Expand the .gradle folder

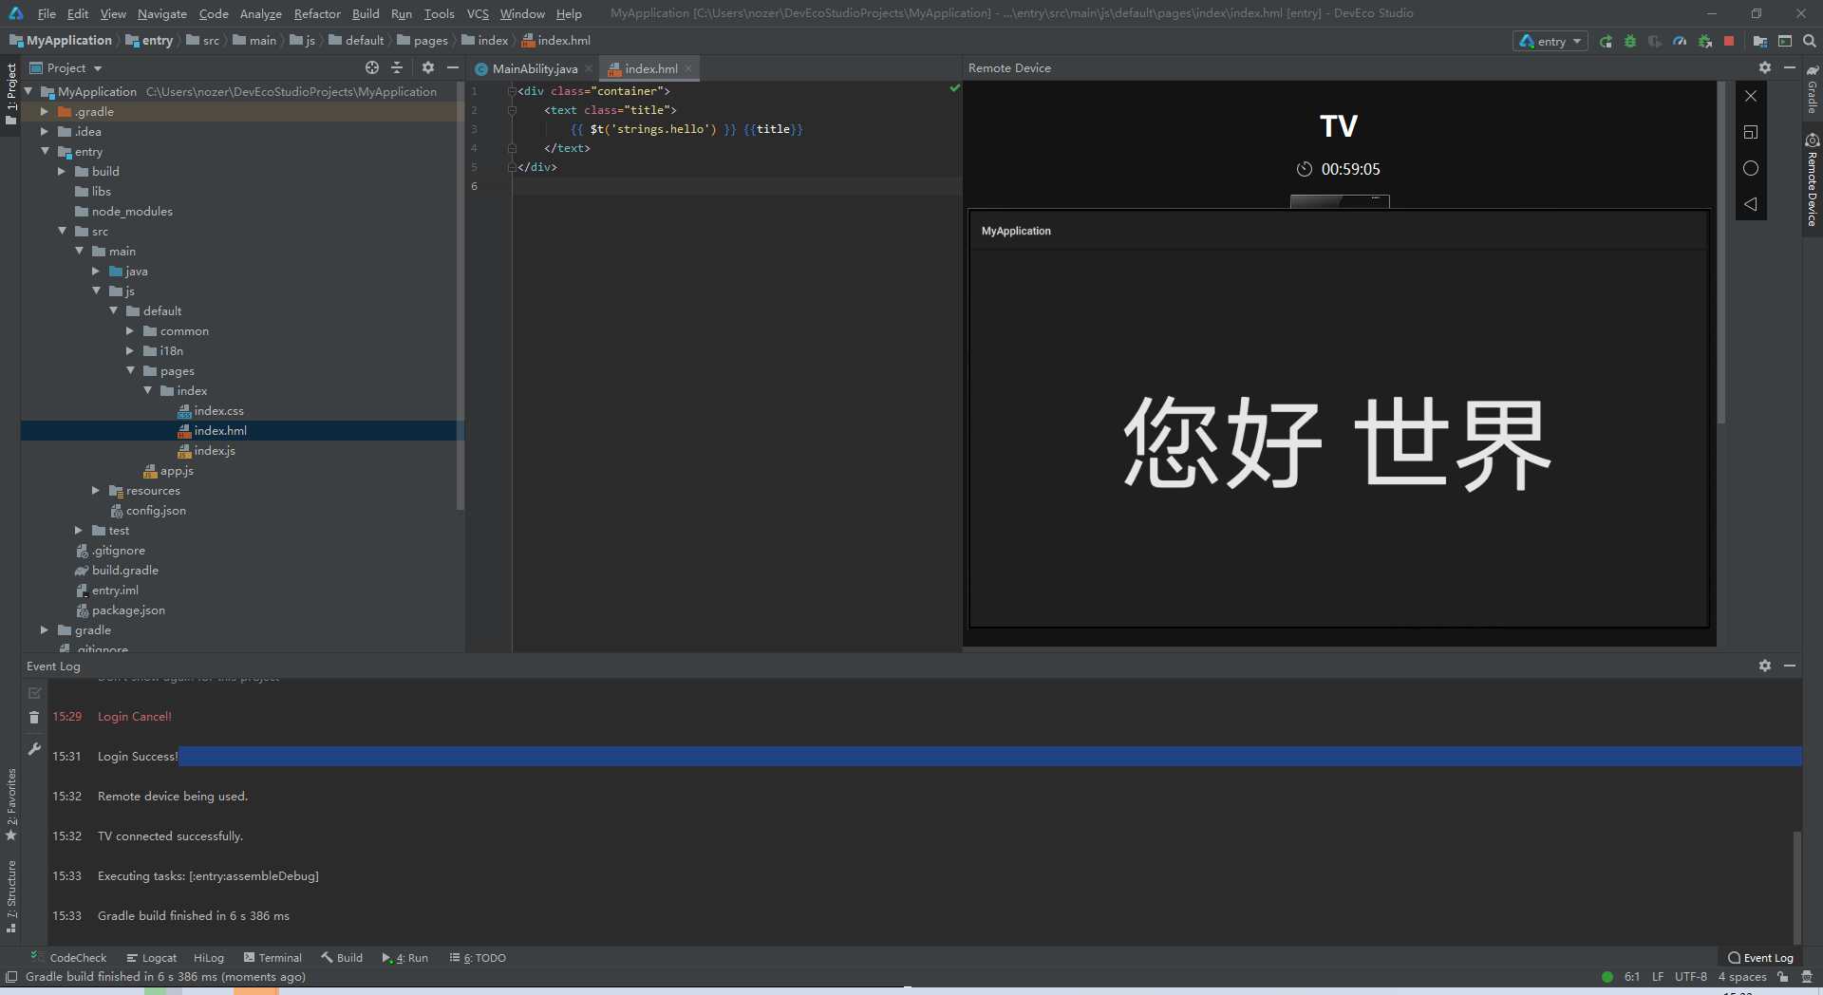tap(45, 111)
